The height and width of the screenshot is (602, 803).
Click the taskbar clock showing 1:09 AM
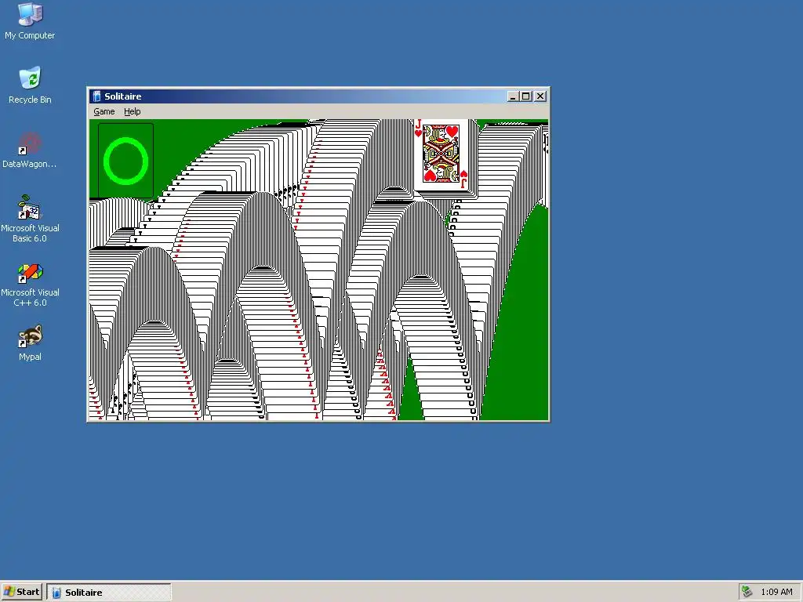(776, 593)
